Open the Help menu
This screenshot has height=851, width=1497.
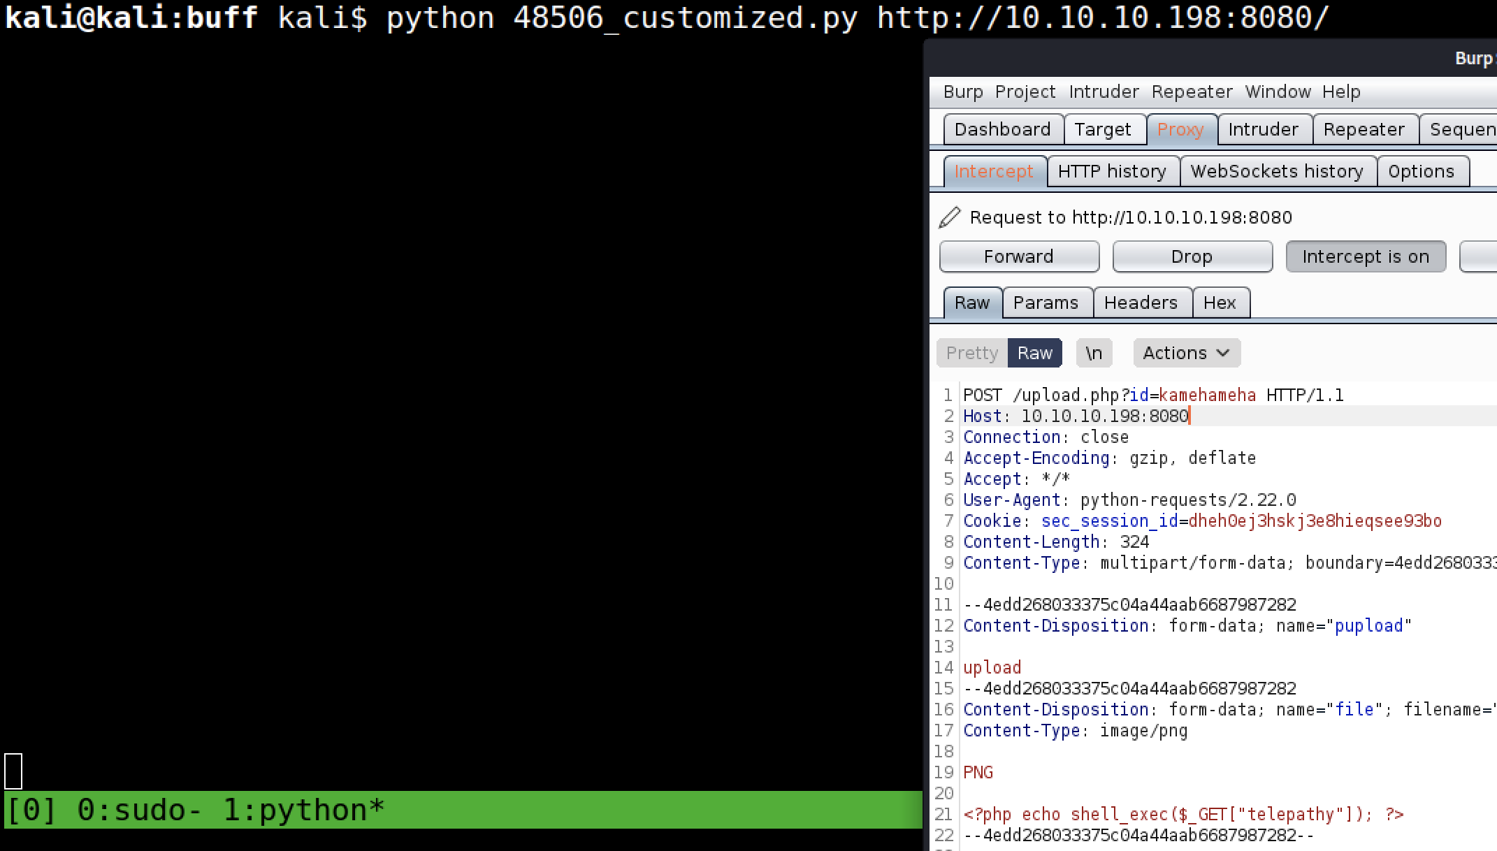[1340, 92]
